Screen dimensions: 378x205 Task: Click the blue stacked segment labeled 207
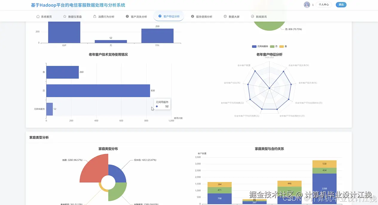255,203
